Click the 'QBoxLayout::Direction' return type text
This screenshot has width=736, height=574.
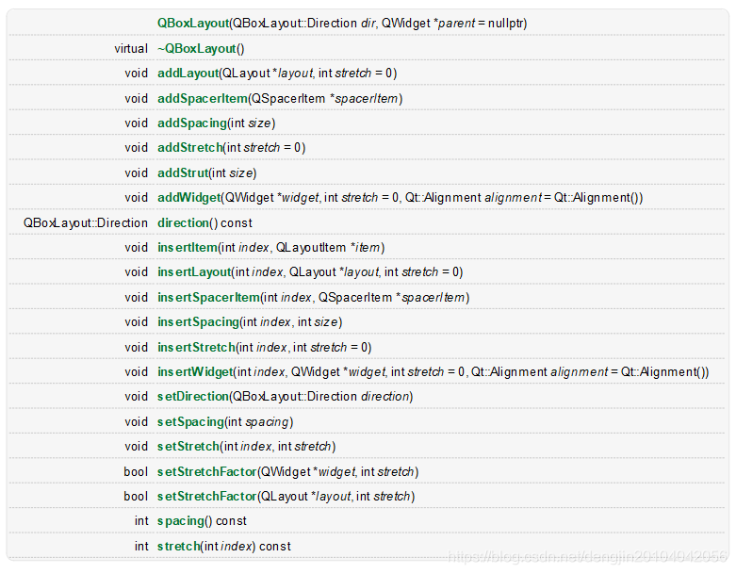pos(86,222)
